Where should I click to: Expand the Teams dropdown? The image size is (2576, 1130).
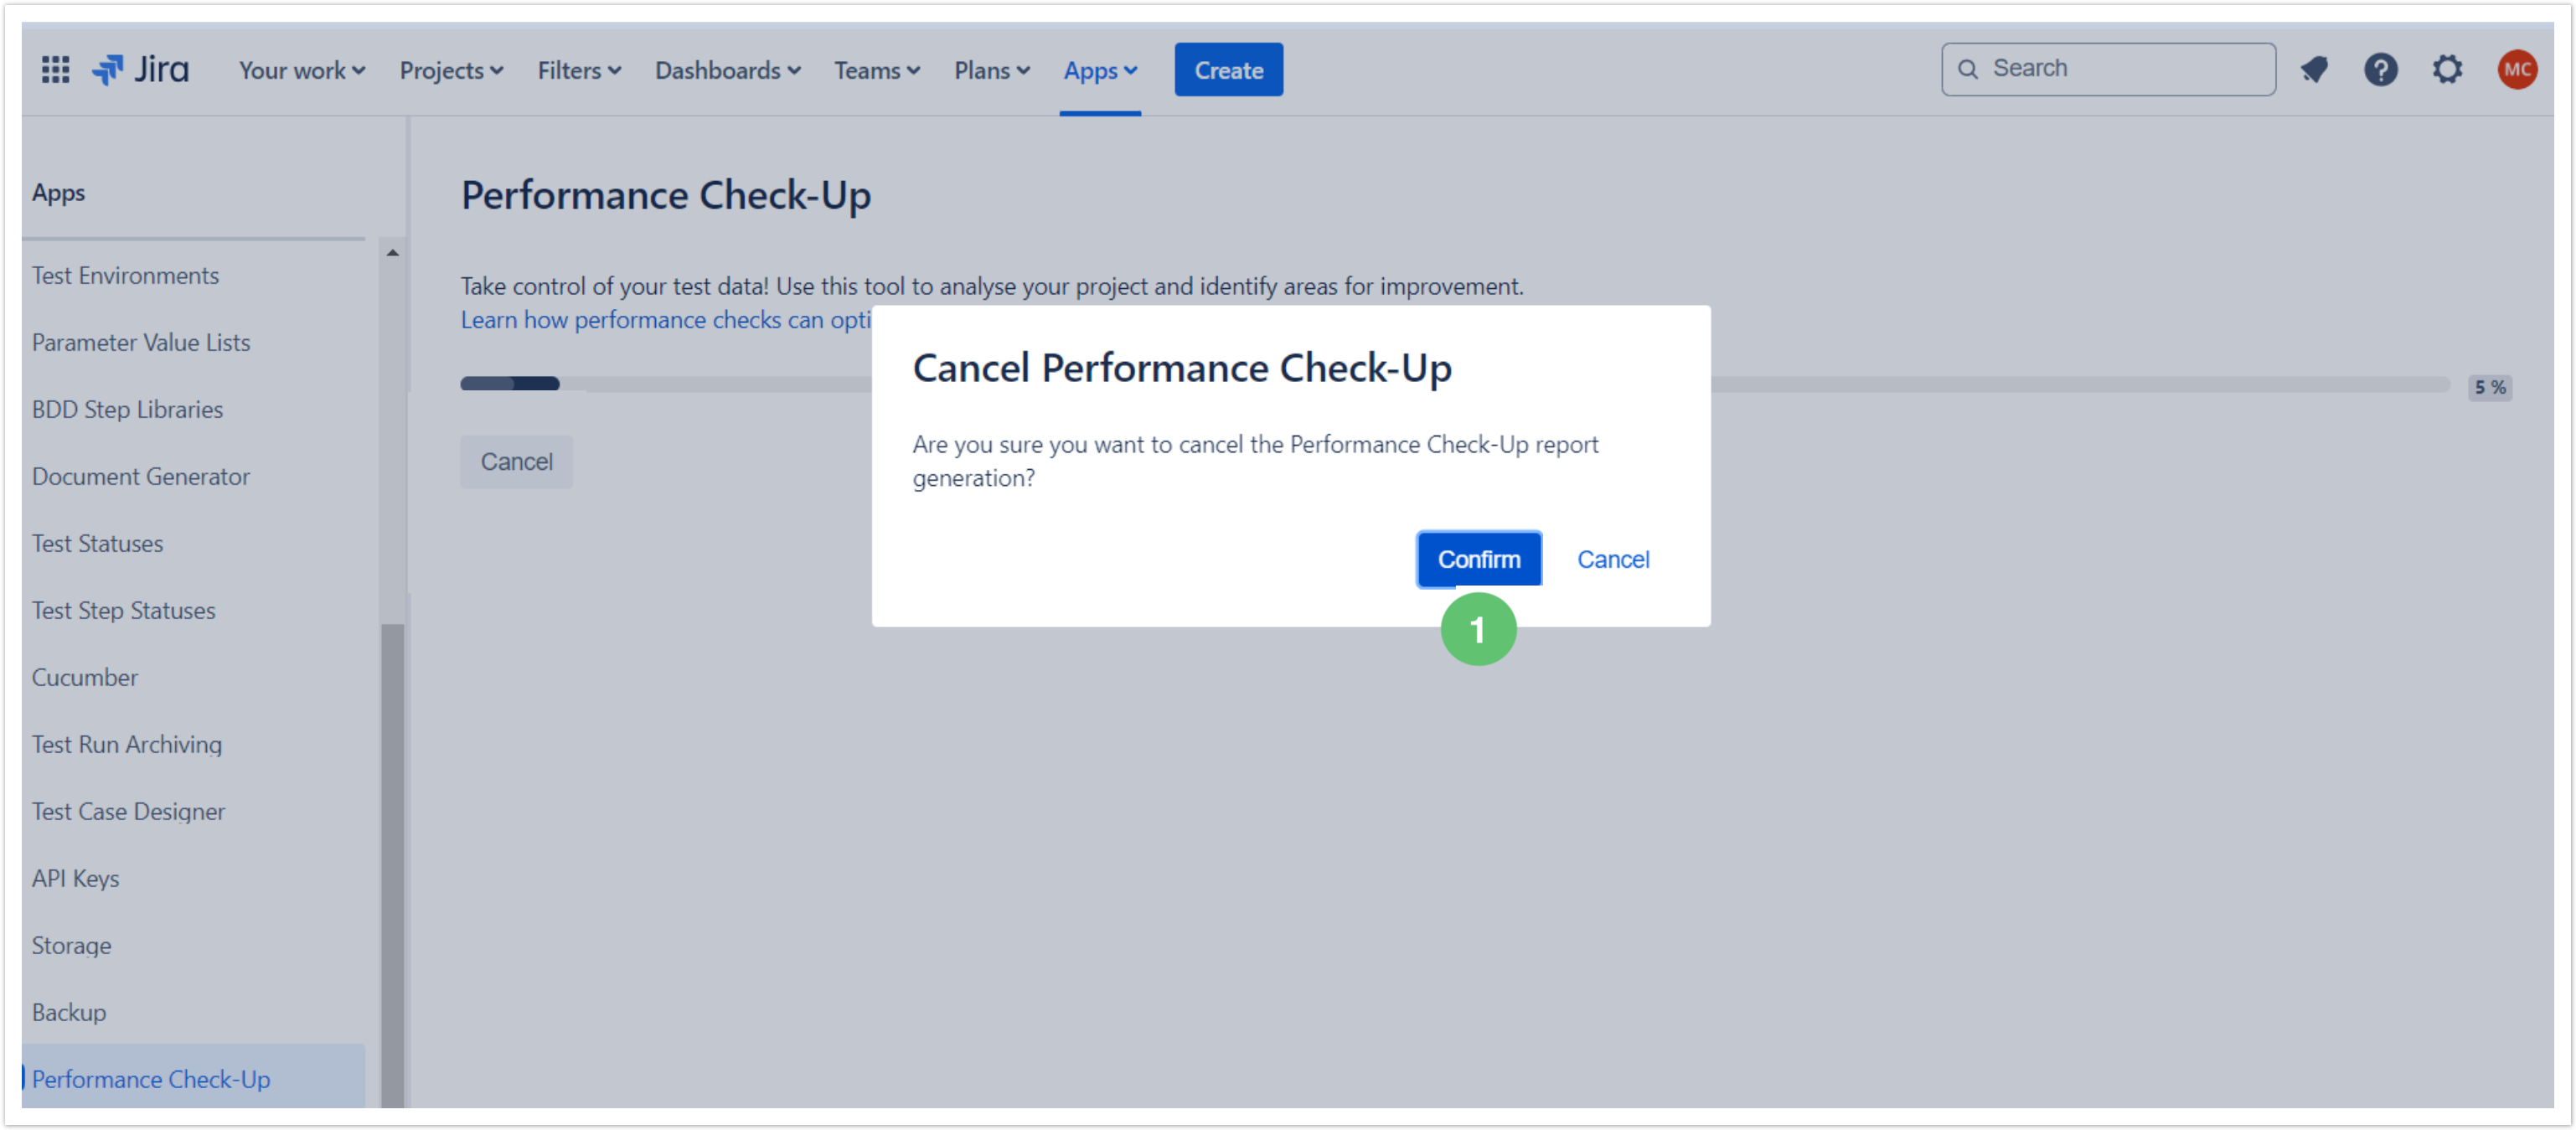(877, 70)
